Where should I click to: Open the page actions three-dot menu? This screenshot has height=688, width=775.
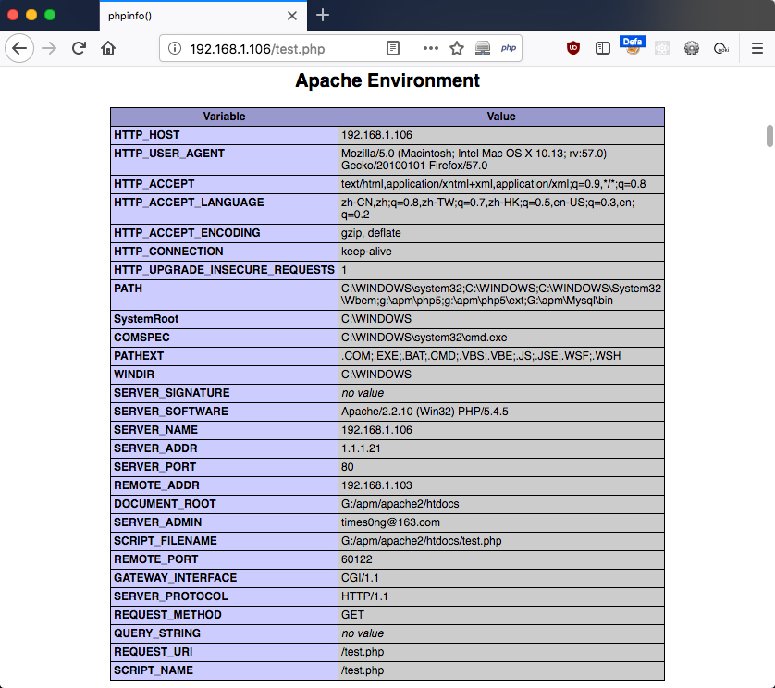pyautogui.click(x=430, y=48)
